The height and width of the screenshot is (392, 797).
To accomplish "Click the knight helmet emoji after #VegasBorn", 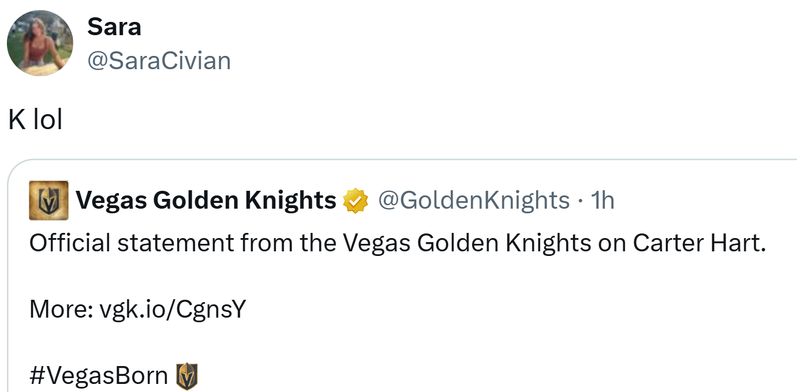I will (x=187, y=376).
